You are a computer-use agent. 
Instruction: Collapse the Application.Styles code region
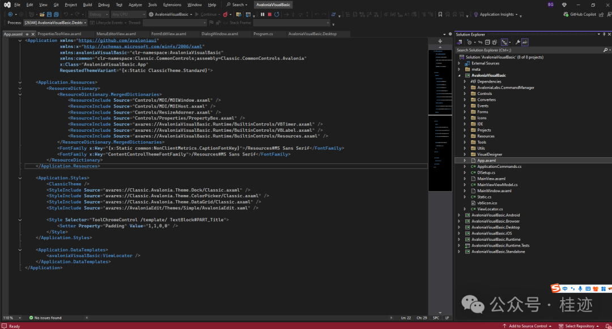(20, 178)
